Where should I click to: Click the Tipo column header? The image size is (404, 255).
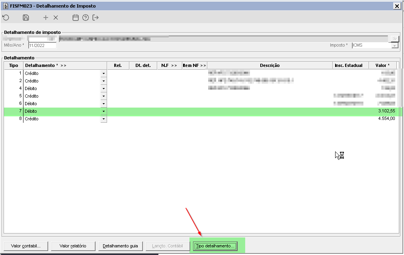pyautogui.click(x=14, y=65)
